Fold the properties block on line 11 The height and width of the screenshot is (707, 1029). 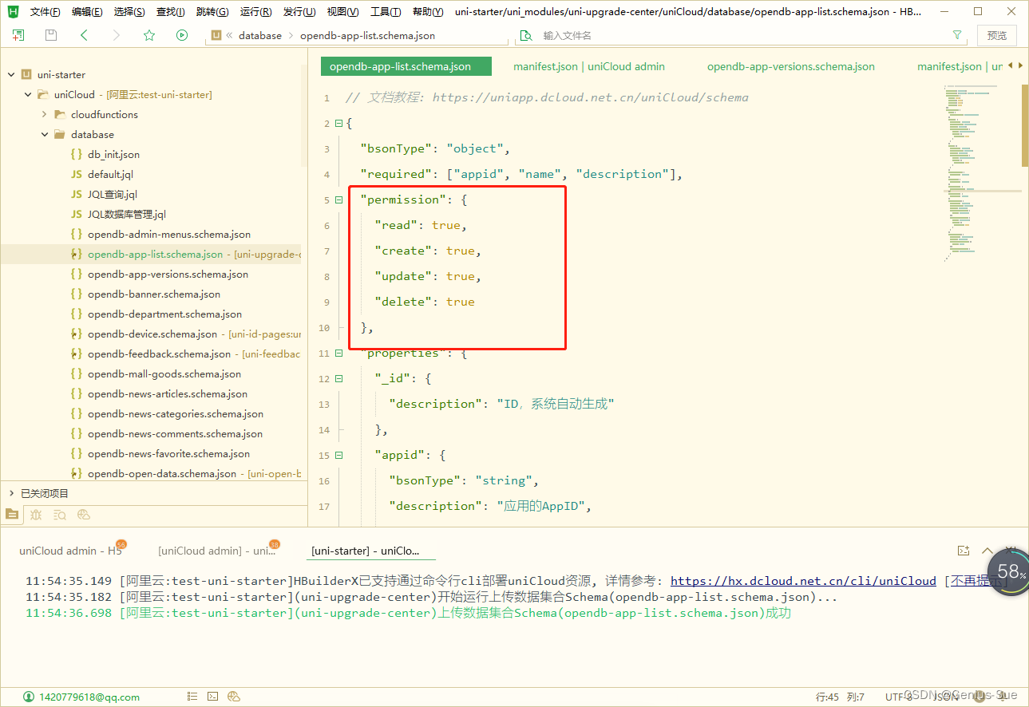pos(338,353)
